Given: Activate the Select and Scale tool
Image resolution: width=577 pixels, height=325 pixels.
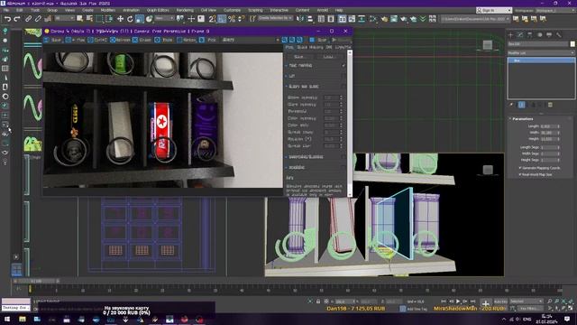Looking at the screenshot, I should [140, 19].
